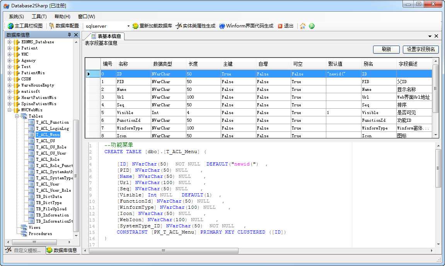Expand the Agency database node
The image size is (445, 266).
click(9, 60)
